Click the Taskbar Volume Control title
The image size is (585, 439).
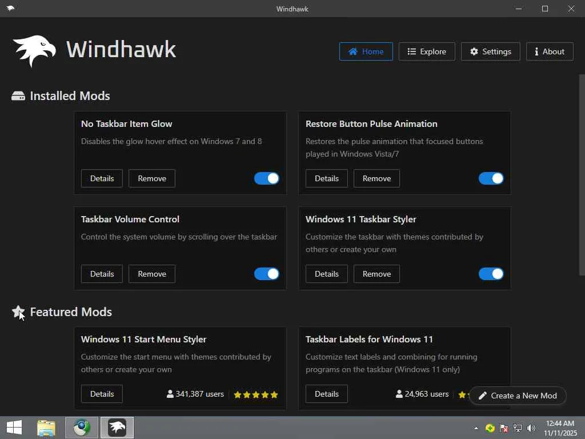pyautogui.click(x=130, y=219)
